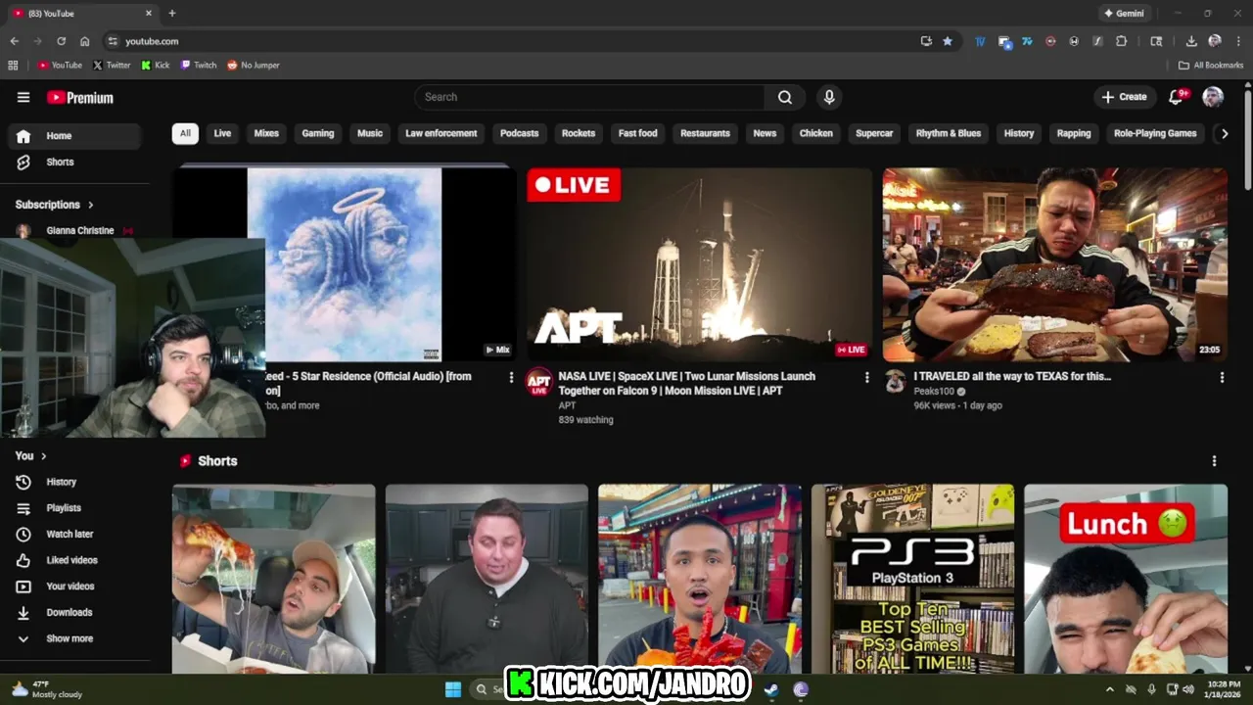The image size is (1253, 705).
Task: Open Watch later in the sidebar
Action: pyautogui.click(x=74, y=535)
